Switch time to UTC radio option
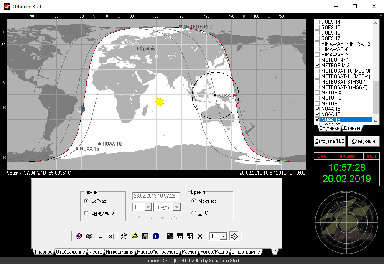384x264 pixels. pyautogui.click(x=194, y=213)
